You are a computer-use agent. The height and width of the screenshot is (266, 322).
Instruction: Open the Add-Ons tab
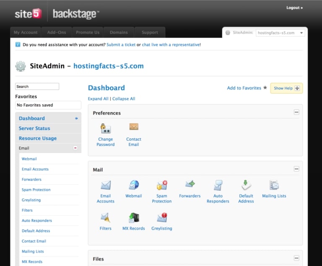tap(57, 32)
